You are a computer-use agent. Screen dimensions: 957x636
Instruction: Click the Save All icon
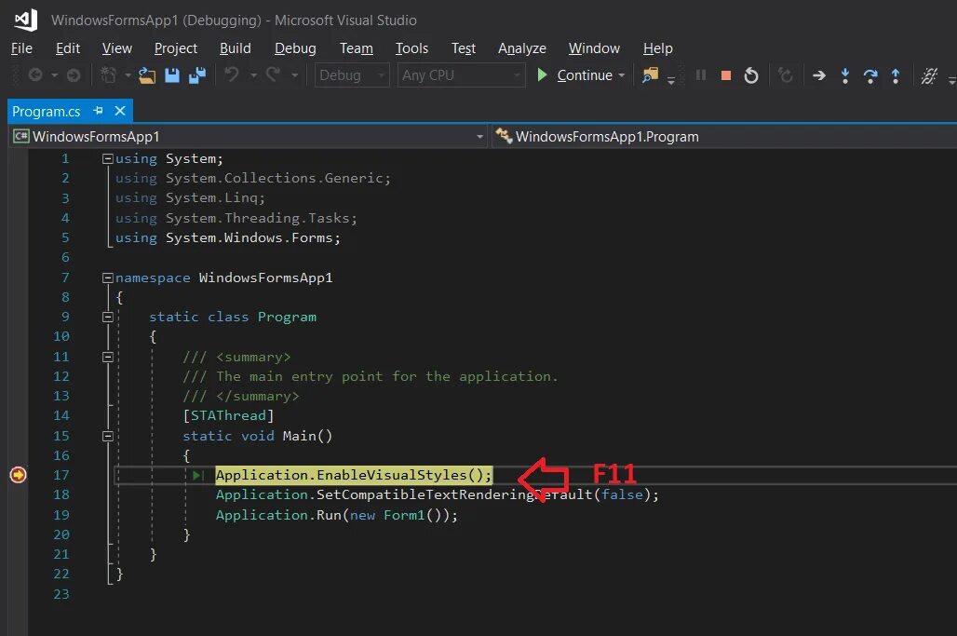(x=197, y=75)
